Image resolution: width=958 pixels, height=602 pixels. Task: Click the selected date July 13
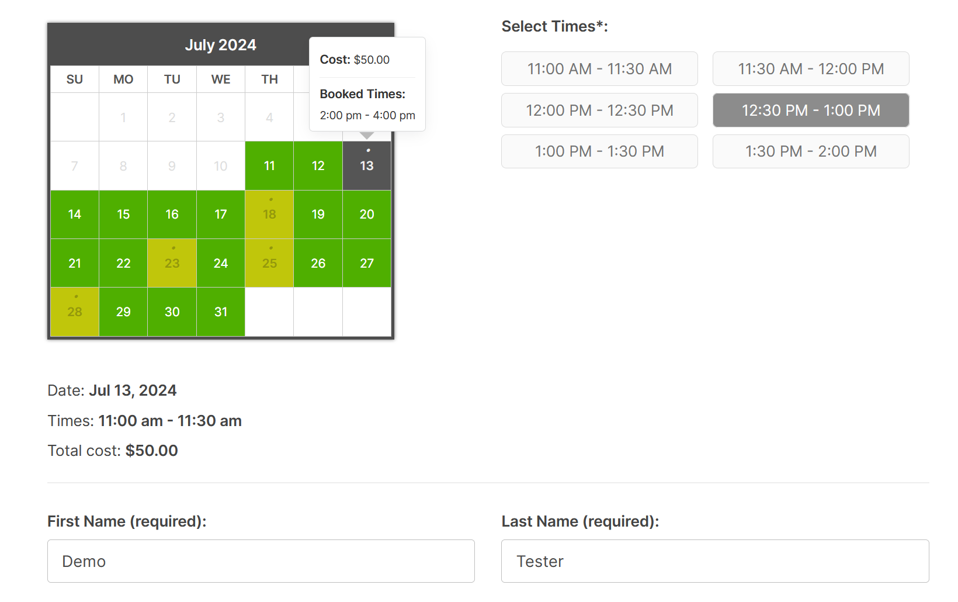tap(366, 165)
